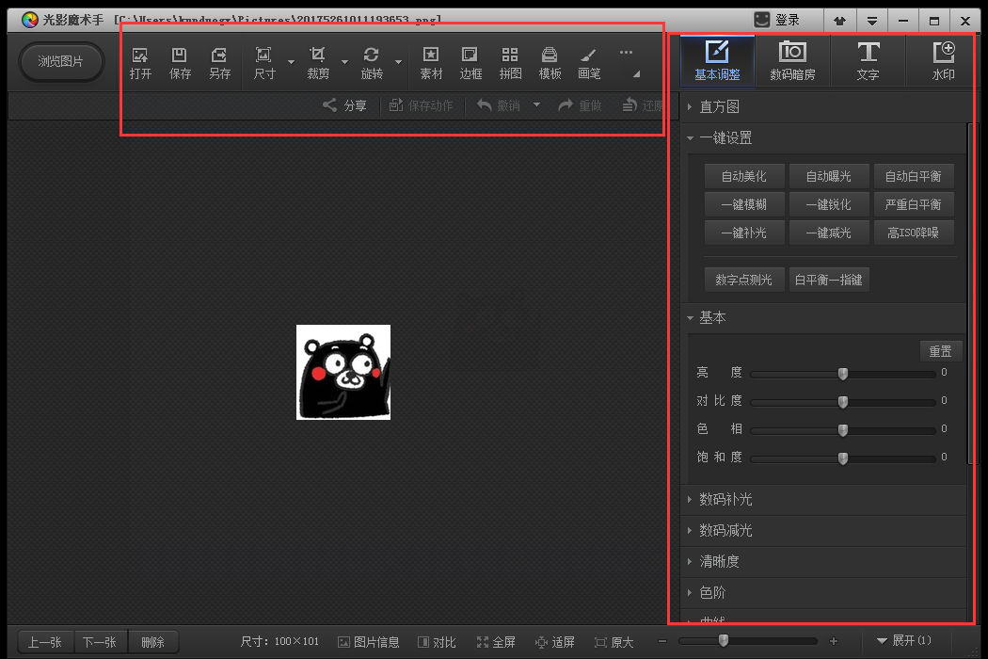Expand the 色阶 levels section
988x659 pixels.
[713, 592]
